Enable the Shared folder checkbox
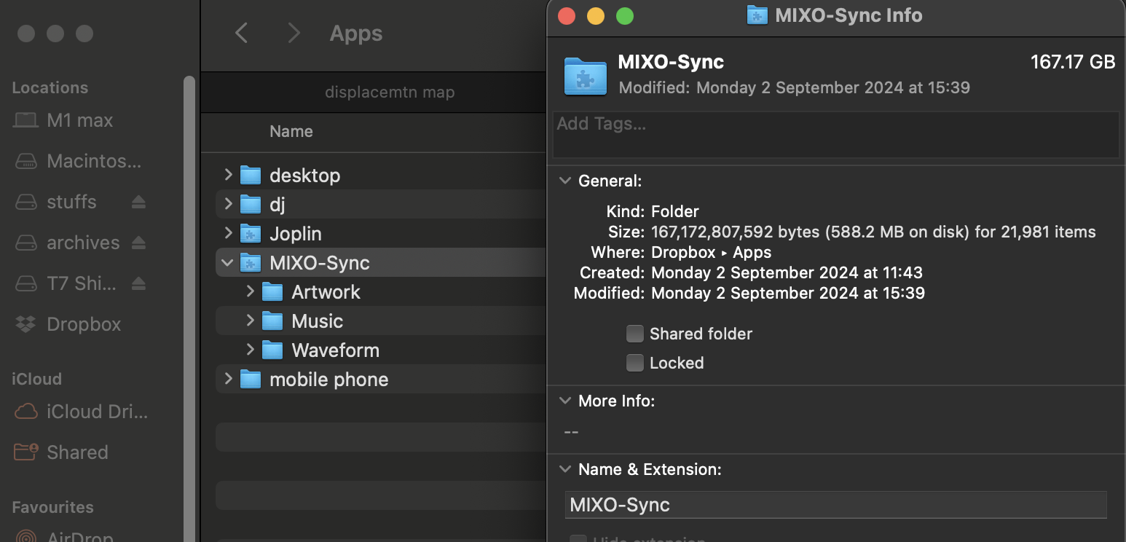Screen dimensions: 1126x542 click(635, 334)
